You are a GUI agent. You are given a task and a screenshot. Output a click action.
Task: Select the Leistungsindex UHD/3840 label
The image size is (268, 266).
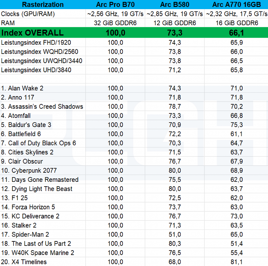click(36, 70)
